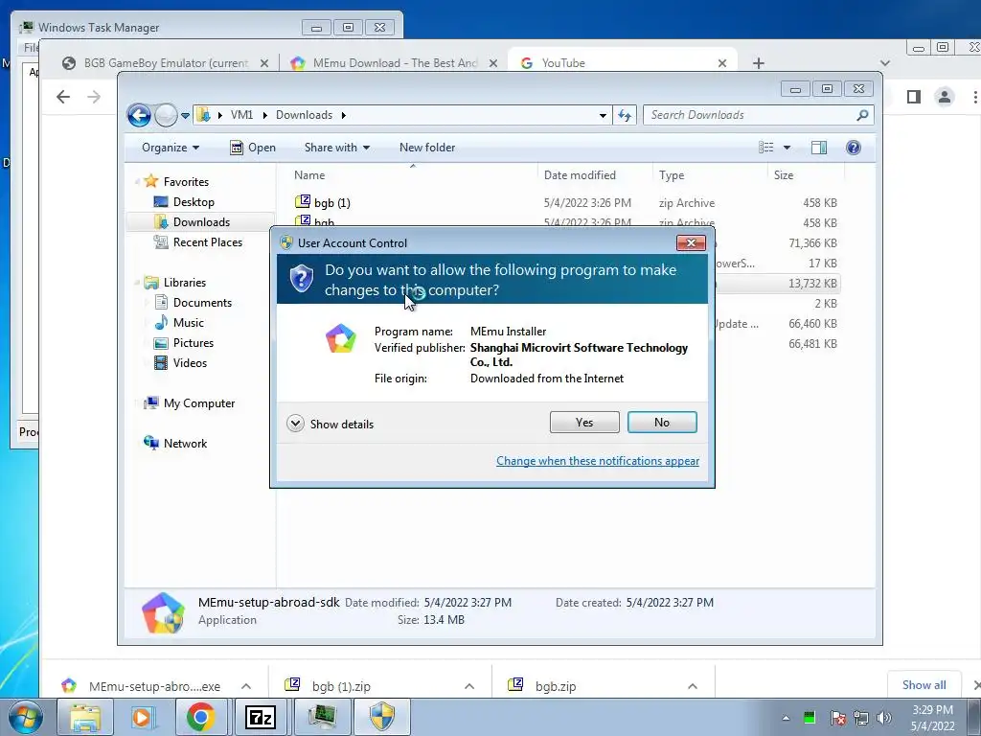Sort files by Size column header

pos(805,175)
